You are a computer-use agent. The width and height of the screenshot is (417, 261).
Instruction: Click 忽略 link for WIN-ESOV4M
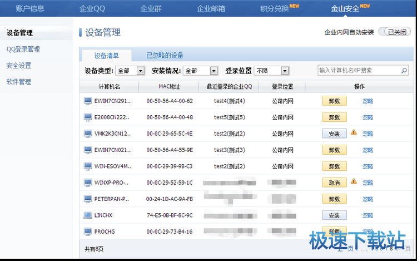(368, 166)
